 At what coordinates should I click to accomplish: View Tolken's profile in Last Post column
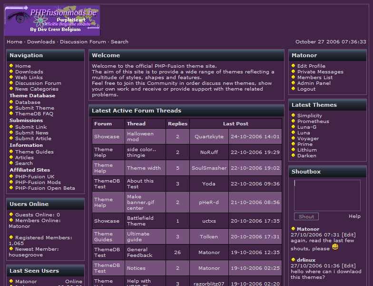208,236
